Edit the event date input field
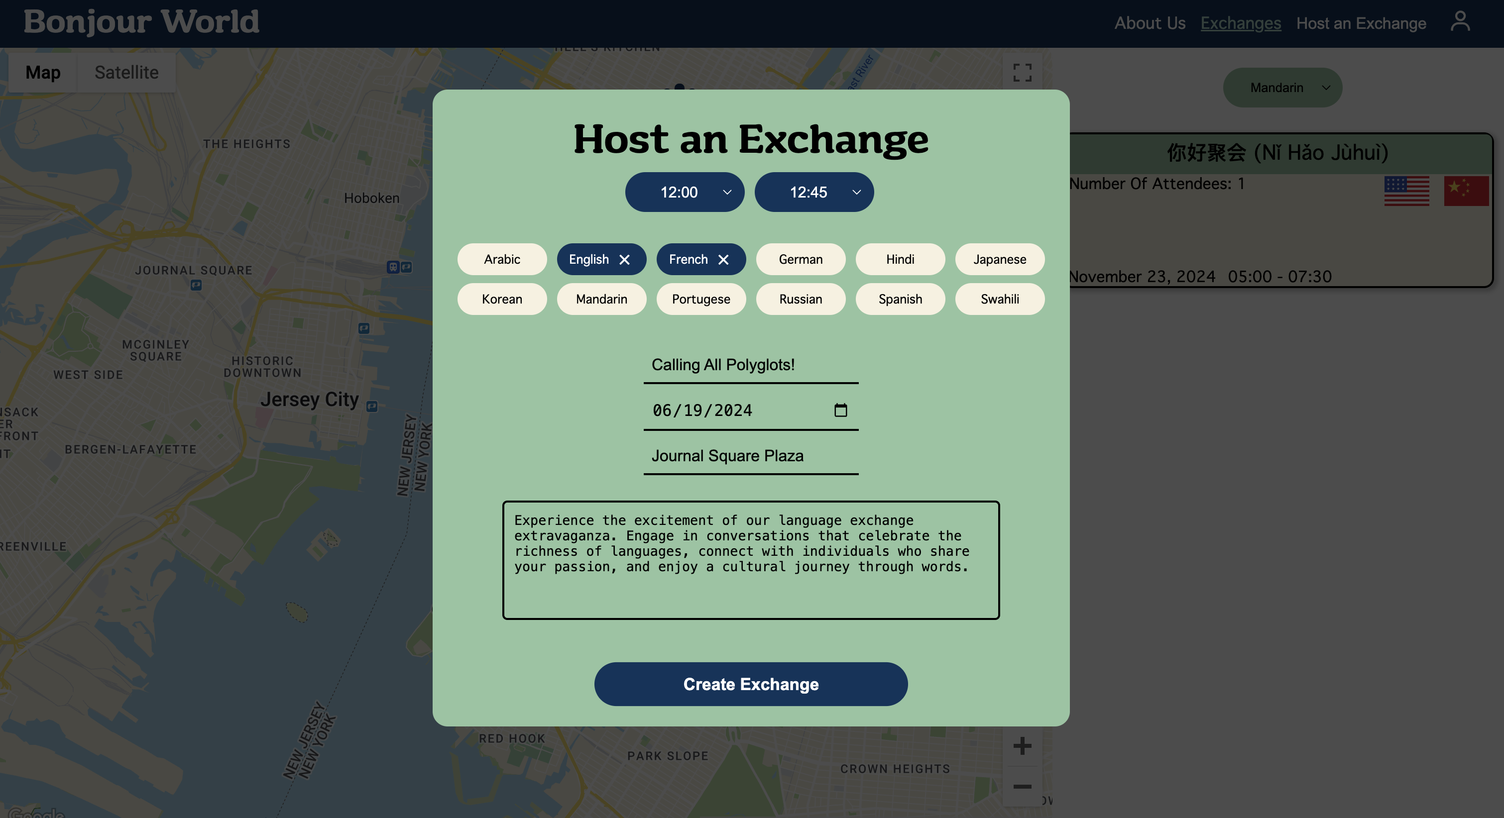The image size is (1504, 818). click(x=750, y=410)
